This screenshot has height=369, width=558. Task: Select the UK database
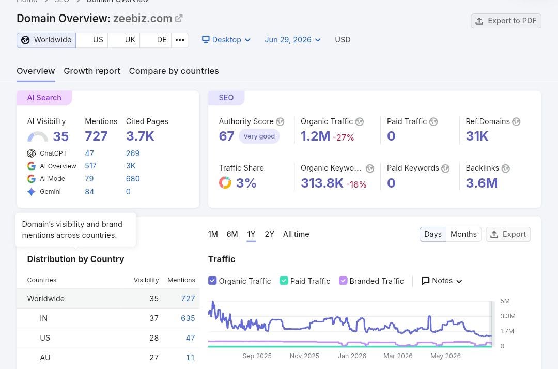(x=124, y=40)
